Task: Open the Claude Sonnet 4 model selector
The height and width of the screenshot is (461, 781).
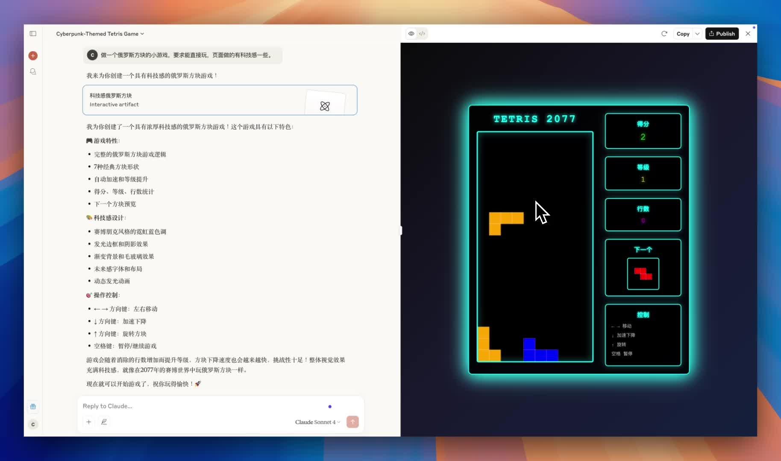Action: pyautogui.click(x=317, y=422)
